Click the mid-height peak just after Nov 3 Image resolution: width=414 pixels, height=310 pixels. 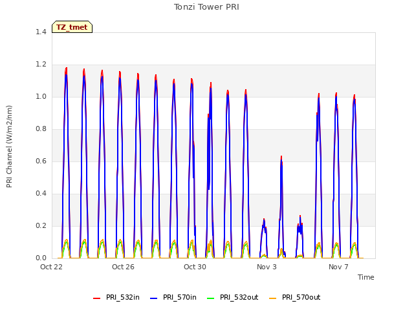click(281, 157)
